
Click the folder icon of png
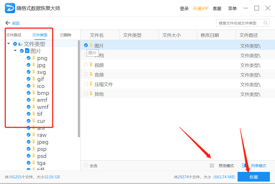[33, 58]
